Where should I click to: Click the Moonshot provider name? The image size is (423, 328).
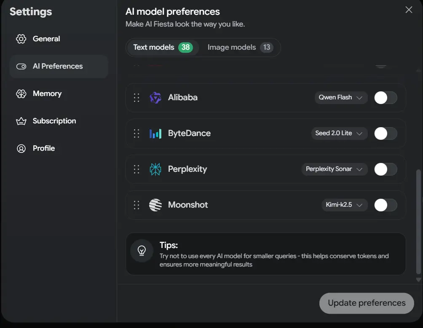pos(188,205)
